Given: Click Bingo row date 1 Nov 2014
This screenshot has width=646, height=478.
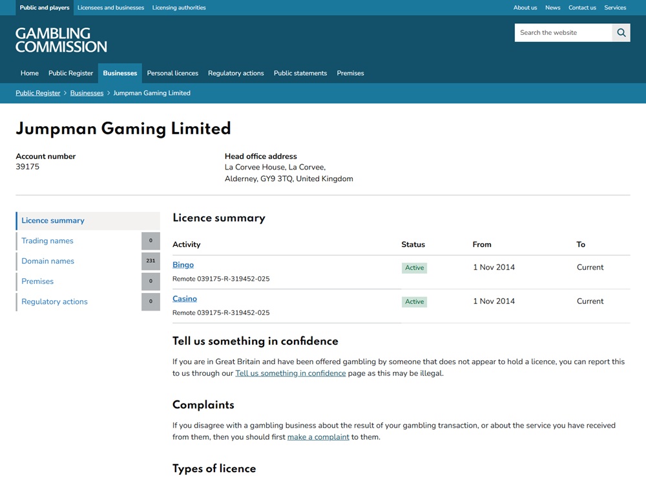Looking at the screenshot, I should (x=494, y=267).
